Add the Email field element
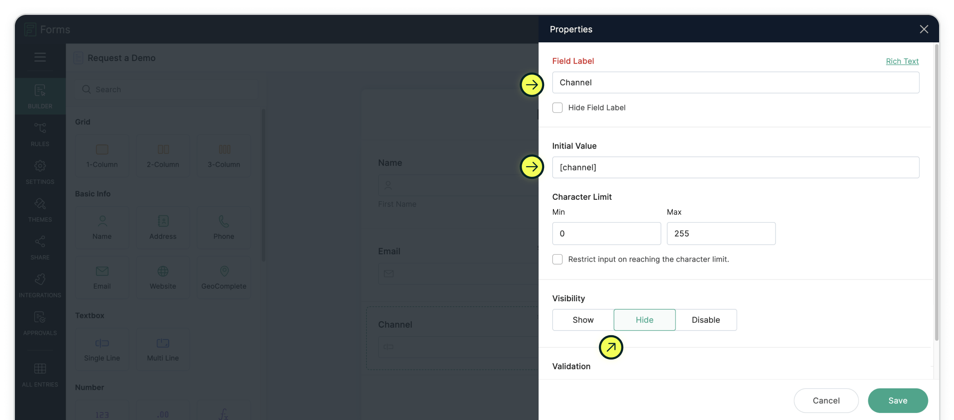954x420 pixels. [x=102, y=277]
